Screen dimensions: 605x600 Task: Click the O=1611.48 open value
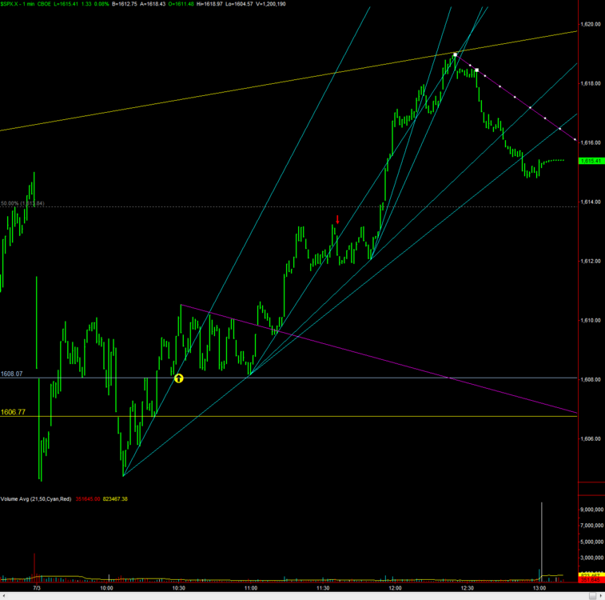[181, 4]
